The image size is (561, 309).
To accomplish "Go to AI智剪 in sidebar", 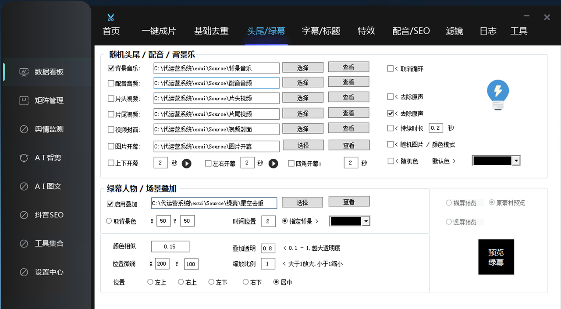I will click(48, 158).
